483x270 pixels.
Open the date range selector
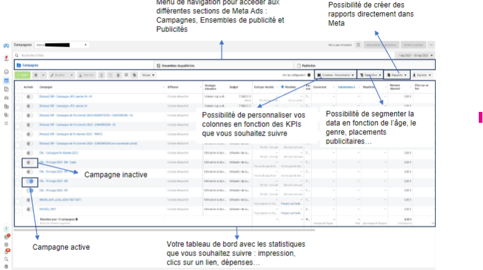[x=414, y=55]
